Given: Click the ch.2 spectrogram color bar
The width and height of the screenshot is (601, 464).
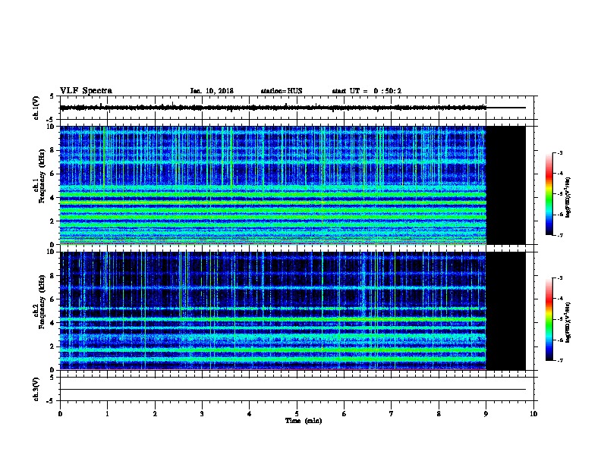Looking at the screenshot, I should (549, 319).
